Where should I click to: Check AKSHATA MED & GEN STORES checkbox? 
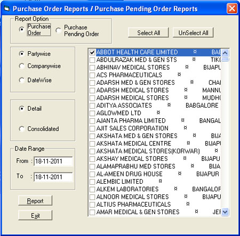pyautogui.click(x=92, y=136)
